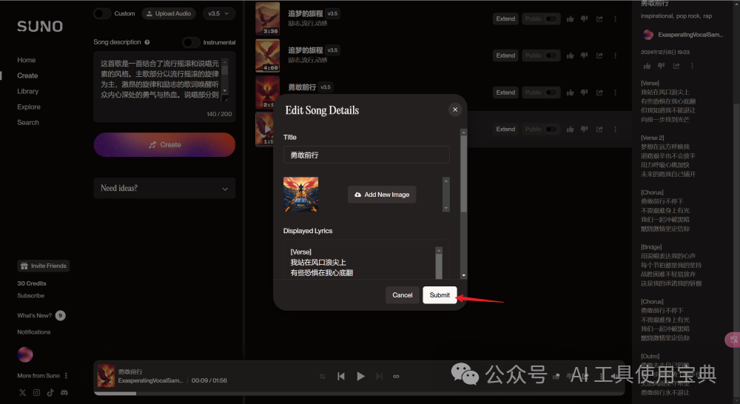Open more options for 4:00 追梦的旅程
This screenshot has width=740, height=404.
click(x=615, y=55)
